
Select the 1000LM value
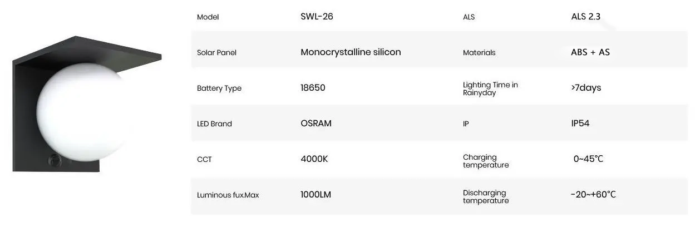click(316, 195)
